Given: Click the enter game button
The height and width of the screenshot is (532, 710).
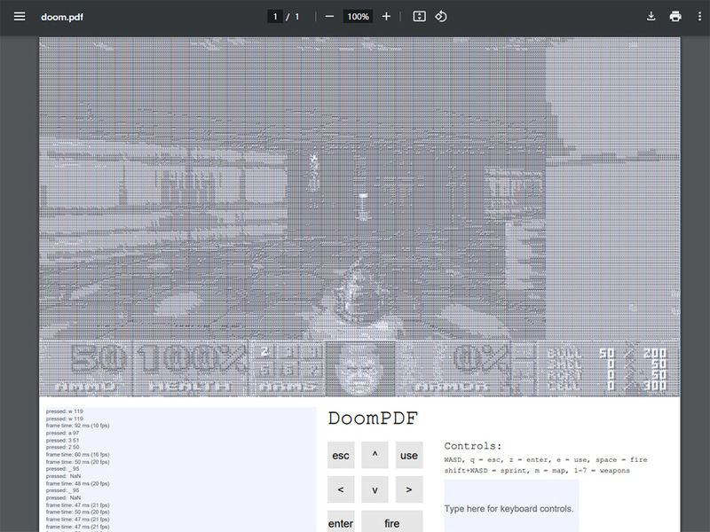Looking at the screenshot, I should click(341, 521).
